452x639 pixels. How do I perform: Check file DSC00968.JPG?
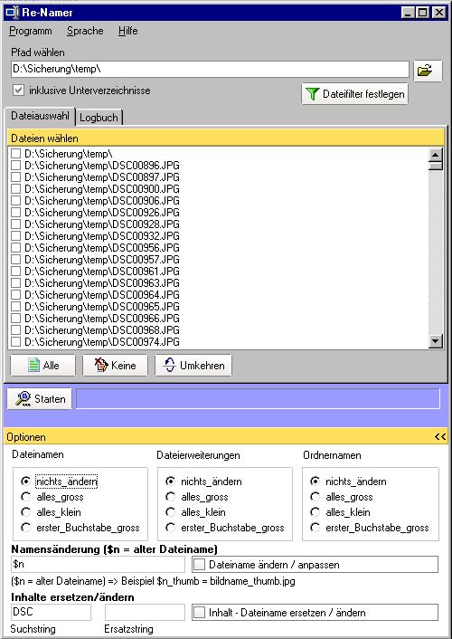tap(16, 330)
